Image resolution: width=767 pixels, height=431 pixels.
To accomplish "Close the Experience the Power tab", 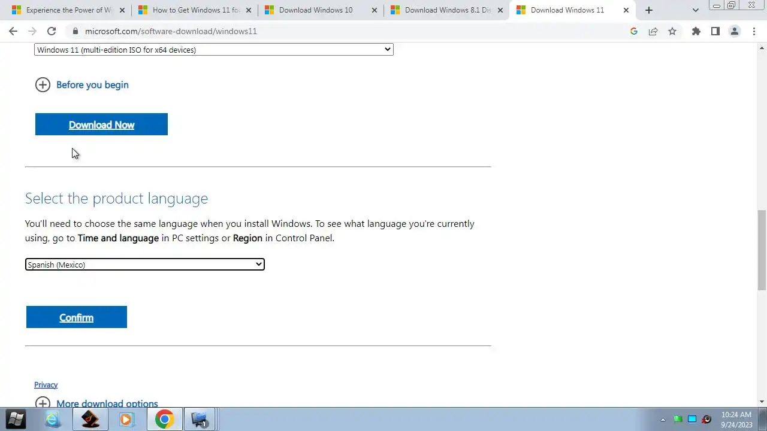I will (x=122, y=10).
